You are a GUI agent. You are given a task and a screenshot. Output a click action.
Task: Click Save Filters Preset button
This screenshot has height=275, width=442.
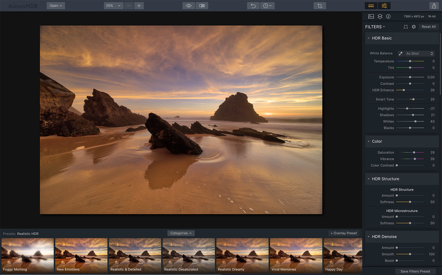click(x=415, y=271)
